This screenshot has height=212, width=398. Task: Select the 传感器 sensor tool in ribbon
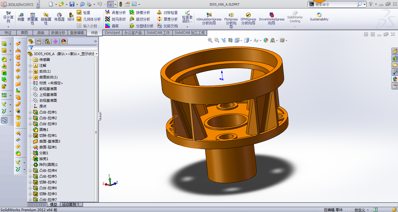(x=59, y=17)
